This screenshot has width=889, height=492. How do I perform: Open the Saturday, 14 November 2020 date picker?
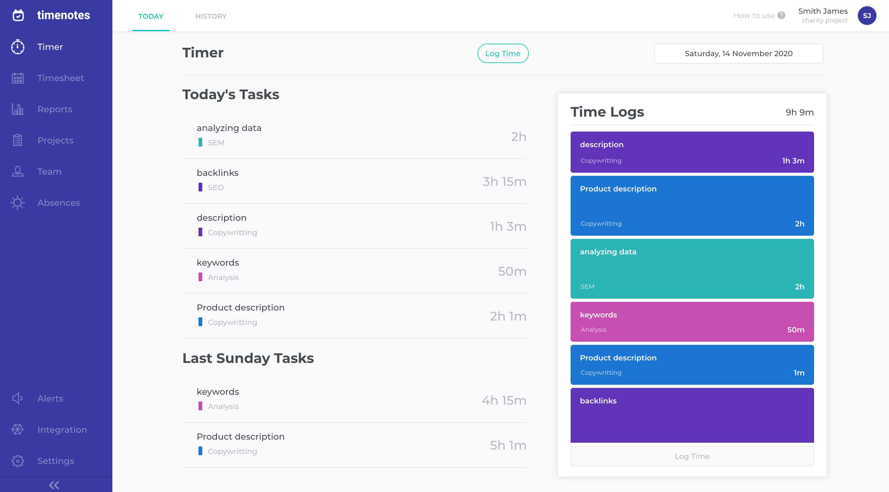coord(738,53)
